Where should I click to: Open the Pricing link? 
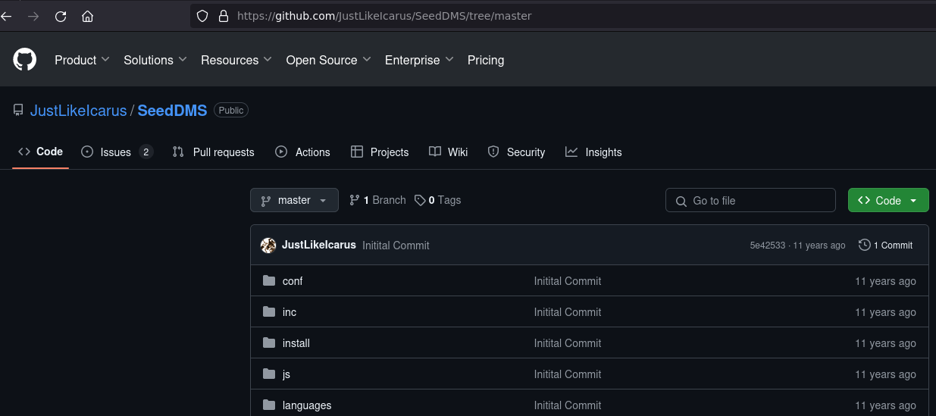coord(486,60)
